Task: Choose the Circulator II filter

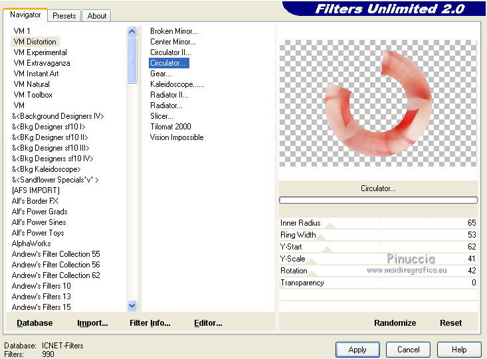Action: click(171, 52)
